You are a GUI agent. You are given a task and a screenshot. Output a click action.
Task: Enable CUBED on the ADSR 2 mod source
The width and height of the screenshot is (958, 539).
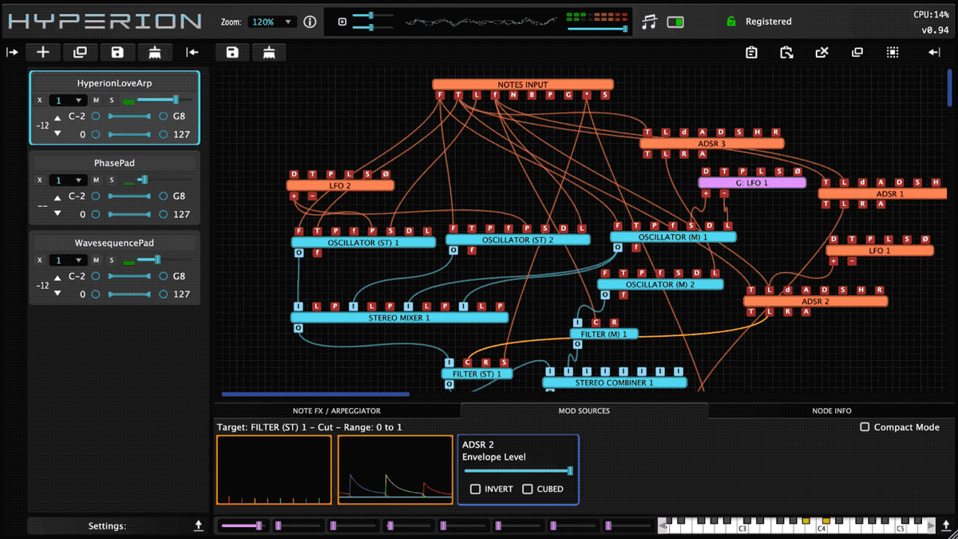528,489
